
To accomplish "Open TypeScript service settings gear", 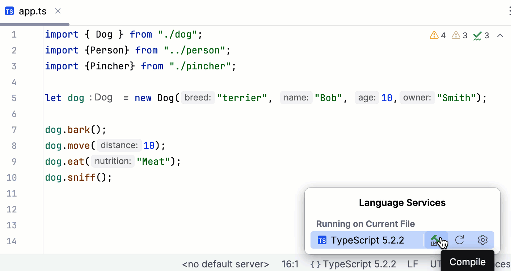I will click(x=483, y=240).
